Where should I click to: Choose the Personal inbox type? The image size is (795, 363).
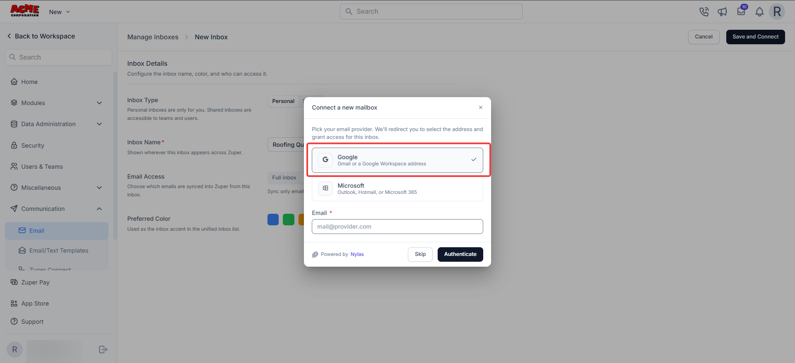tap(283, 101)
